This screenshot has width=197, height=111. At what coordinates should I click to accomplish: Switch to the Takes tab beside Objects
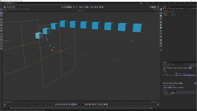169,7
